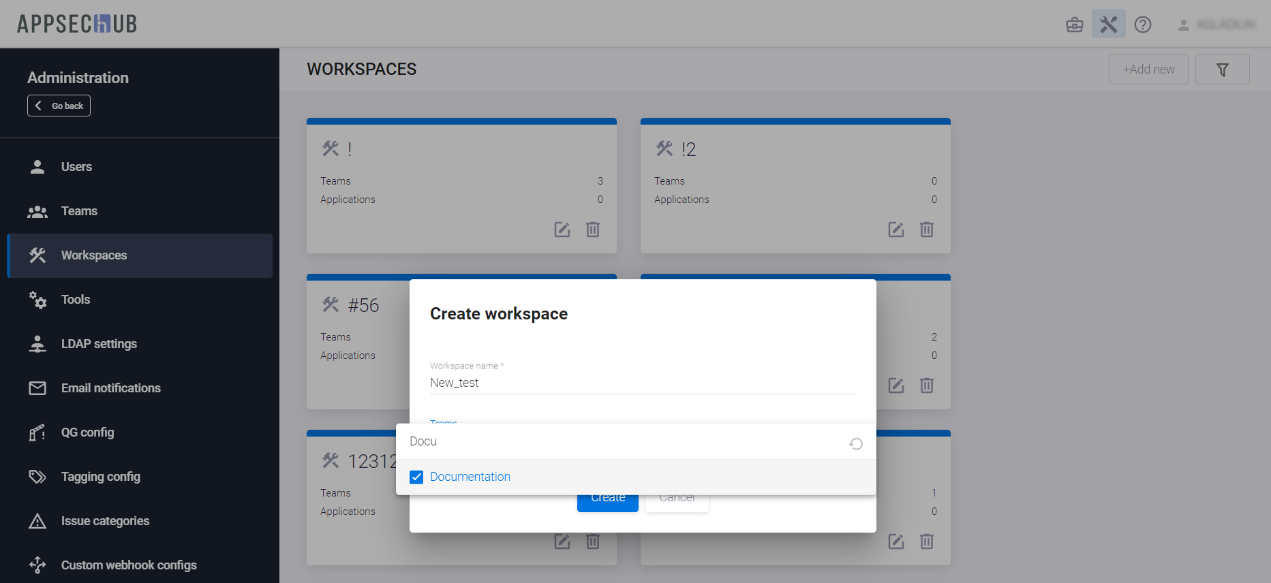Viewport: 1271px width, 583px height.
Task: Open the help question mark icon
Action: pyautogui.click(x=1142, y=25)
